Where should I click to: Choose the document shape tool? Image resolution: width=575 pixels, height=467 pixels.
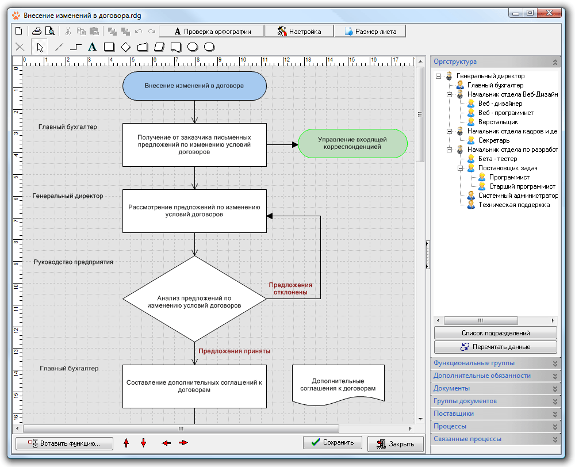pos(177,47)
